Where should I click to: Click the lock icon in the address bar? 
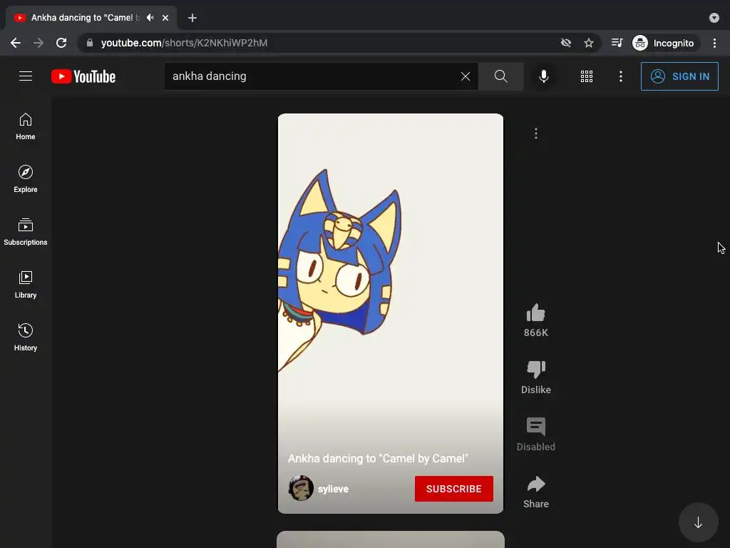[90, 43]
